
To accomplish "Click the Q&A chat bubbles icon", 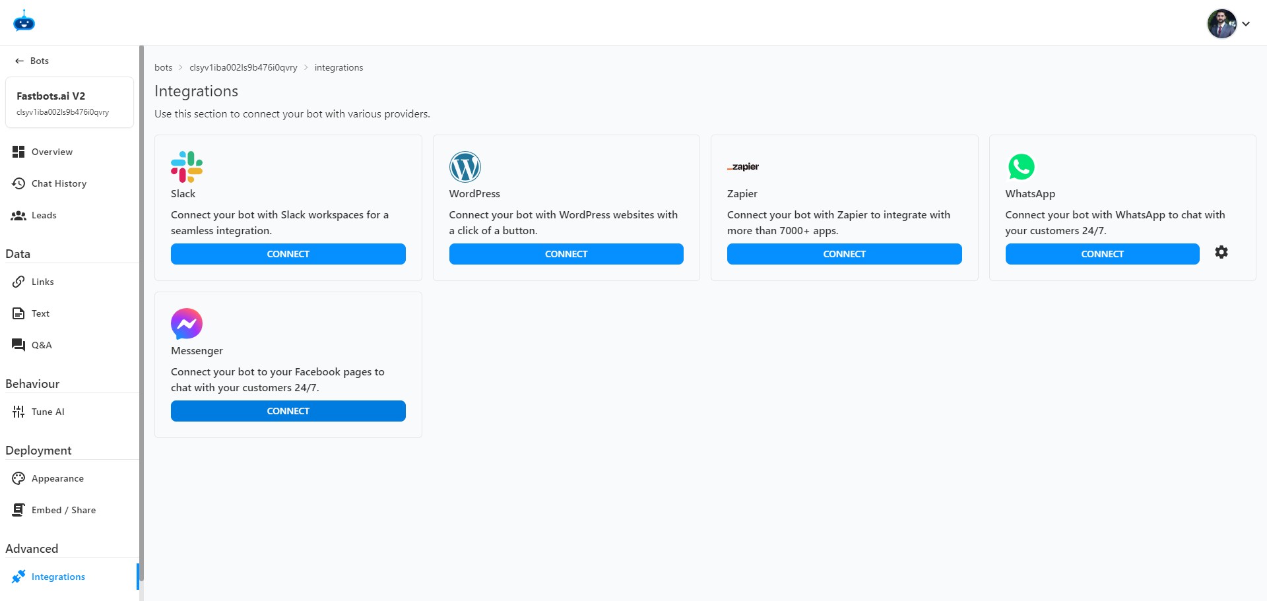I will click(x=18, y=345).
